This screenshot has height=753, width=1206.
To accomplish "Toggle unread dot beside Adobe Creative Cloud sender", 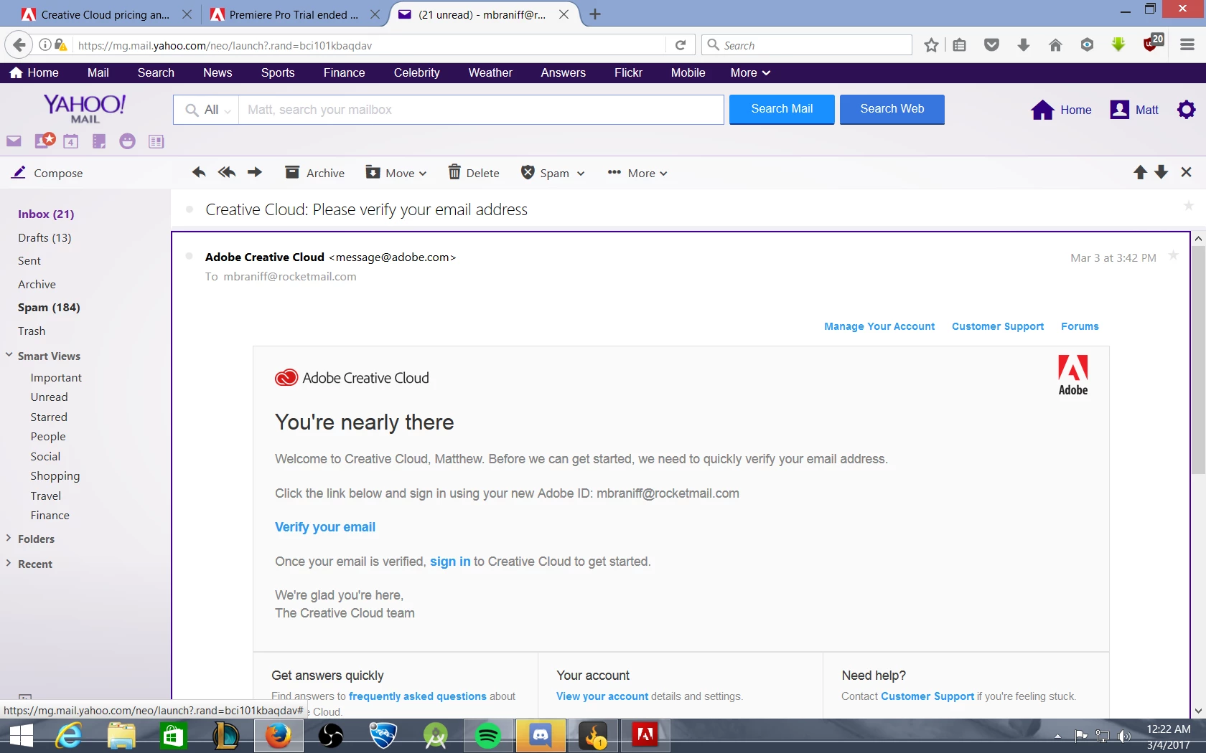I will [x=189, y=256].
